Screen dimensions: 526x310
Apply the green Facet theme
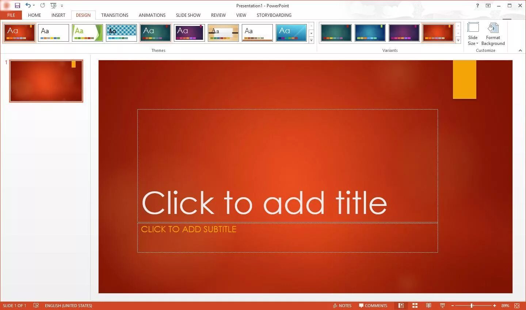click(87, 33)
